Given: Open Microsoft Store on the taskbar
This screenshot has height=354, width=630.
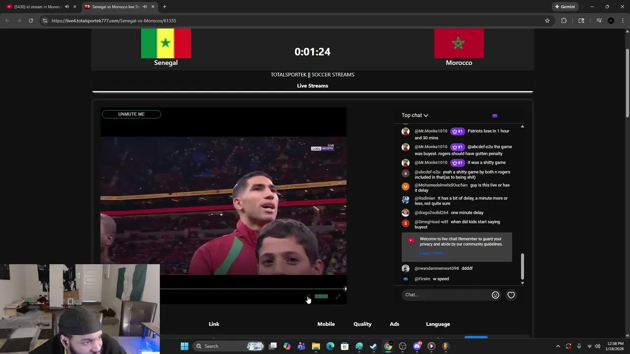Looking at the screenshot, I should click(345, 346).
